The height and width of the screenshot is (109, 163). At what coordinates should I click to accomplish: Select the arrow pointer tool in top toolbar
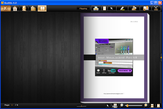pos(112,8)
